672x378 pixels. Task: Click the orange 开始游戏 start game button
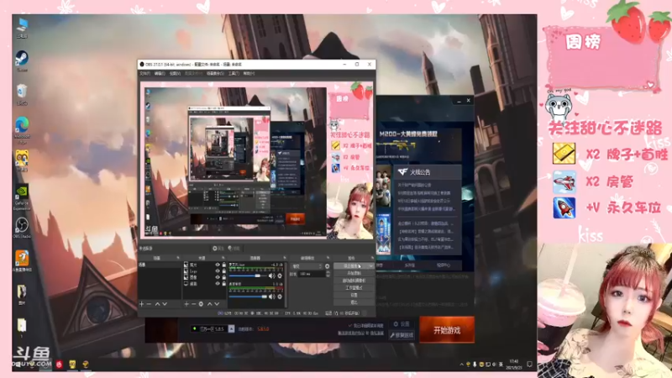tap(447, 329)
